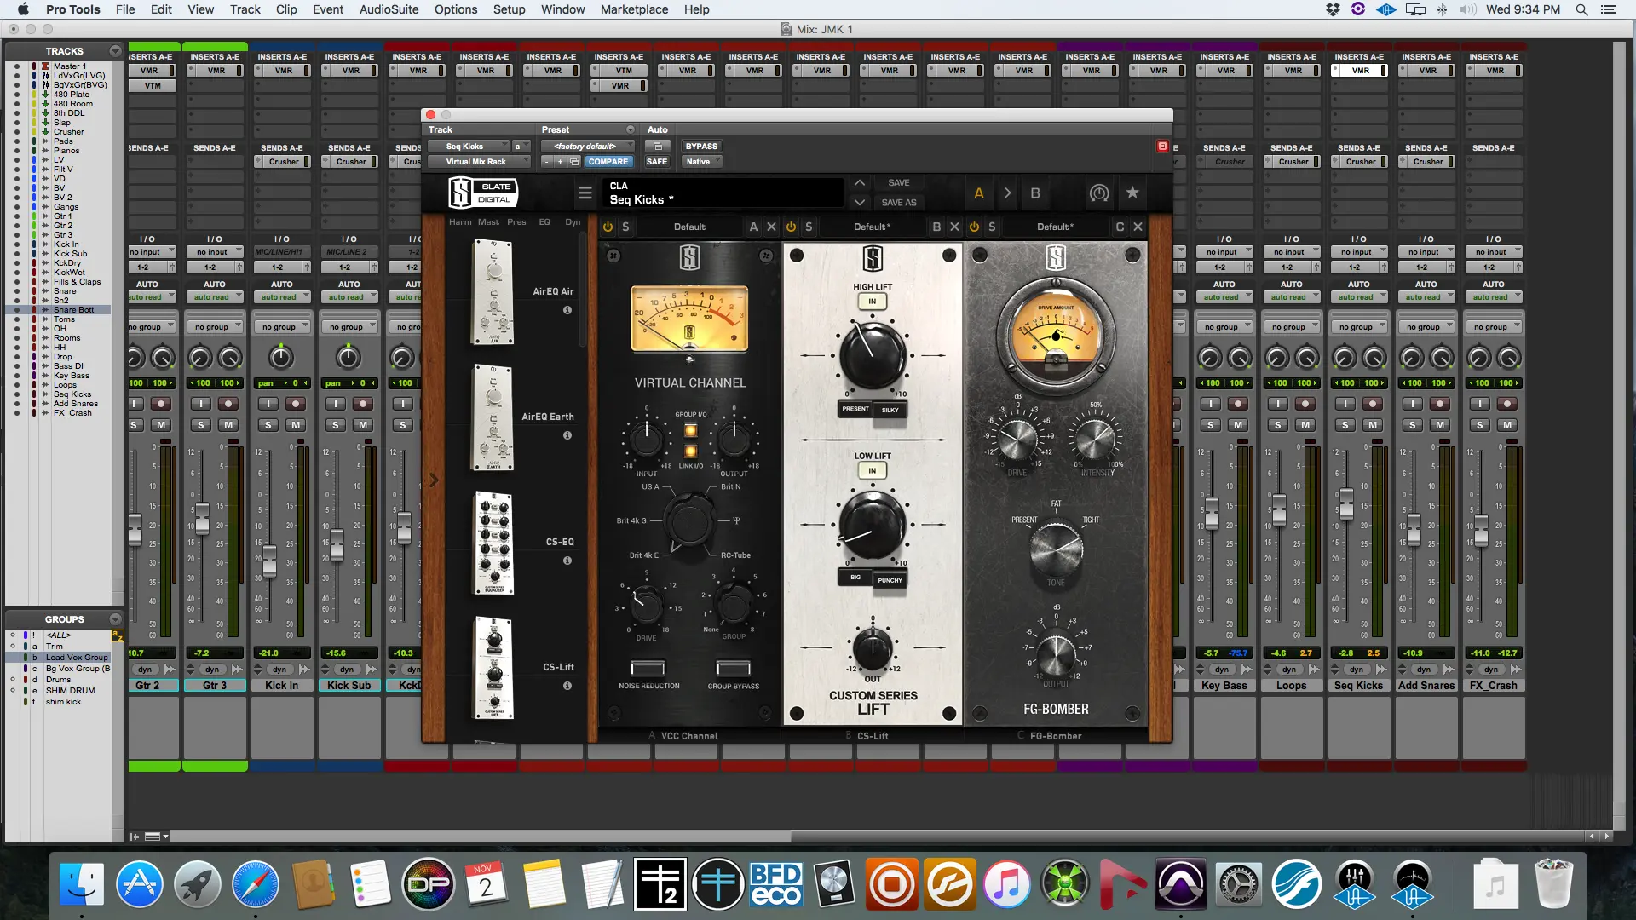Show info for AirEQ Earth module

tap(567, 435)
